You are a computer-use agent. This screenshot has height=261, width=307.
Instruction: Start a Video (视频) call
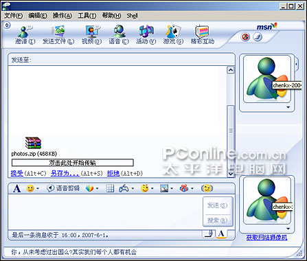92,32
